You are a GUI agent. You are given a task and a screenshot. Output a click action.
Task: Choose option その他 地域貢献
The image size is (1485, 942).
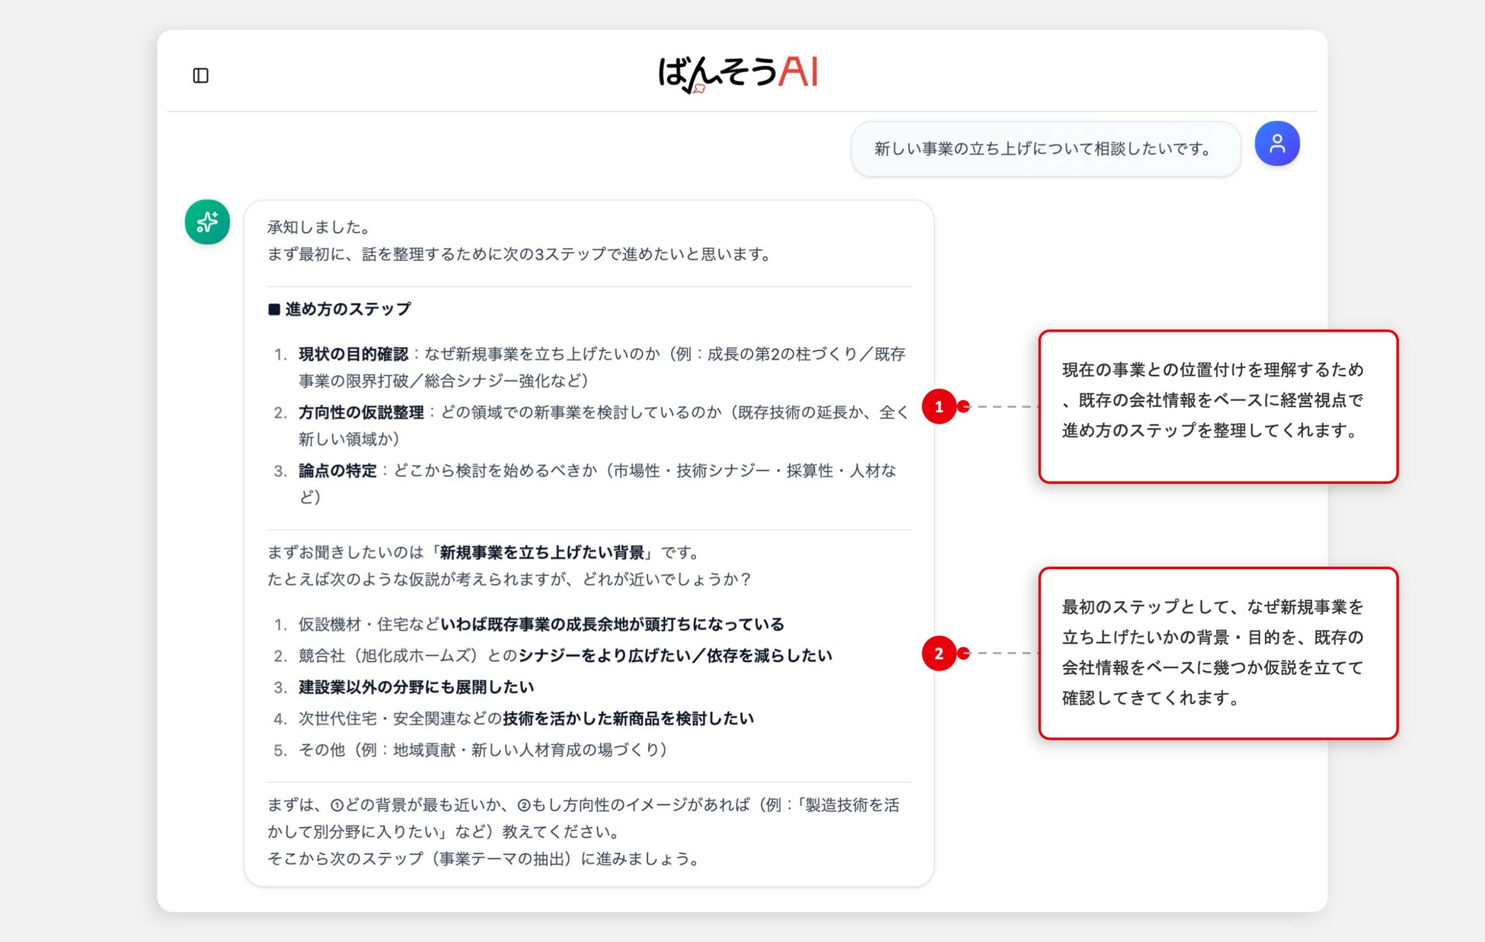tap(482, 750)
